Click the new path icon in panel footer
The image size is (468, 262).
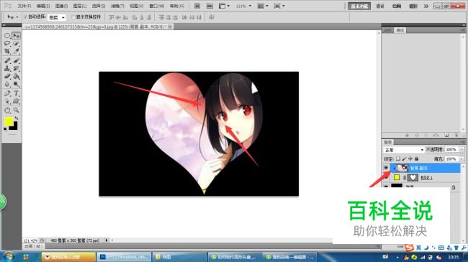446,135
